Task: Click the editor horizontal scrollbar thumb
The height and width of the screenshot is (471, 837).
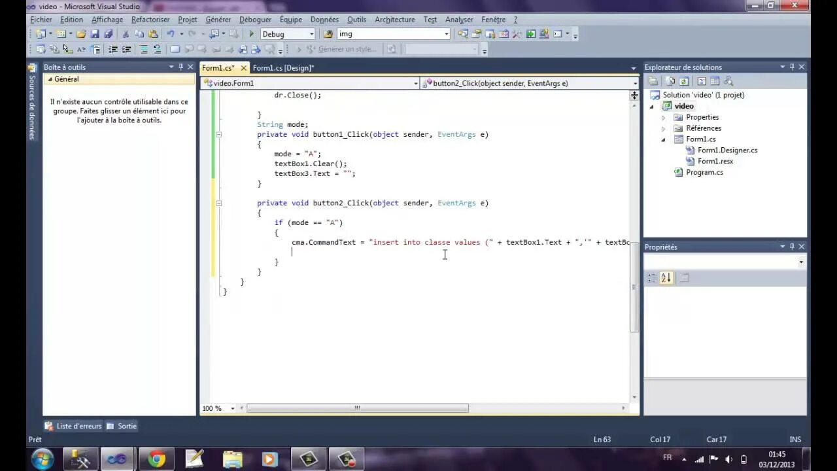Action: click(357, 408)
